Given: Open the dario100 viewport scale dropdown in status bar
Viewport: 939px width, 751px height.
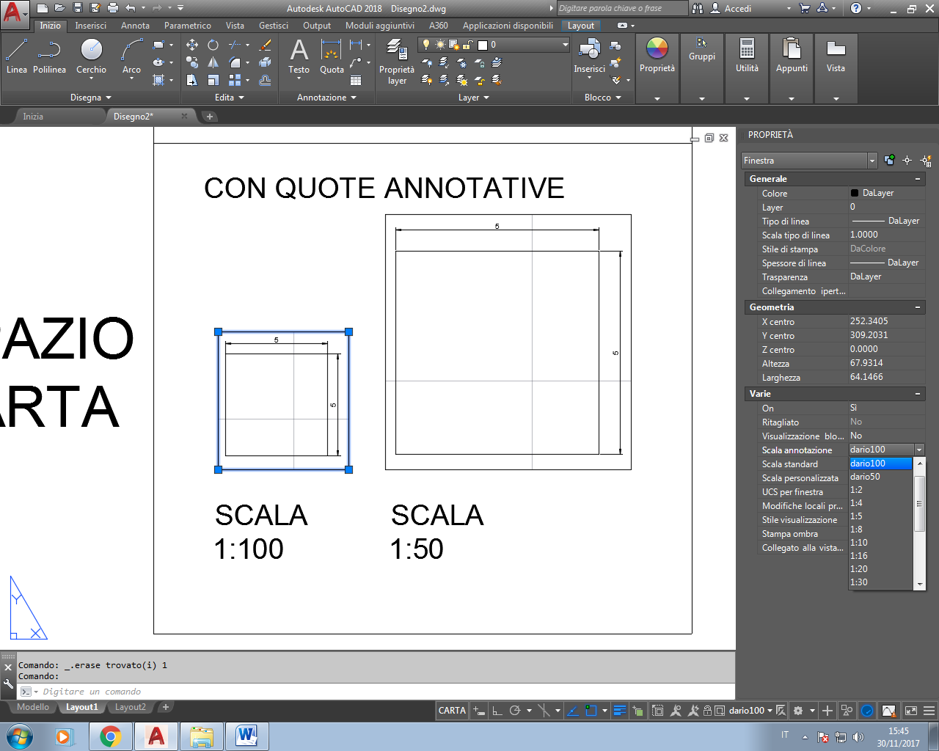Looking at the screenshot, I should point(750,711).
